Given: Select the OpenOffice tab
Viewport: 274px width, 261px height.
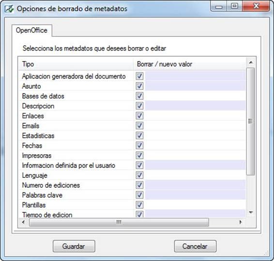Looking at the screenshot, I should tap(31, 30).
